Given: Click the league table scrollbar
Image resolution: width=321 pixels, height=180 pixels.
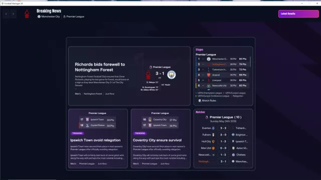Looking at the screenshot, I should [250, 61].
